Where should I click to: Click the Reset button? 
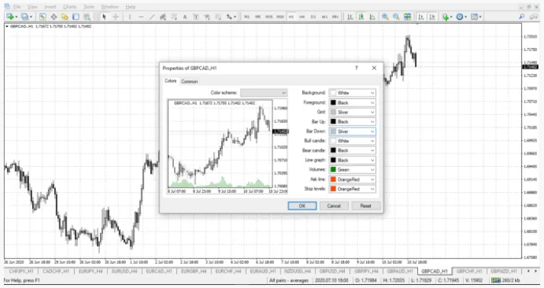click(x=366, y=206)
